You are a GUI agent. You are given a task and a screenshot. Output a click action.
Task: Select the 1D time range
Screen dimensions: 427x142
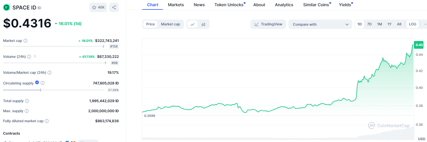pos(360,24)
